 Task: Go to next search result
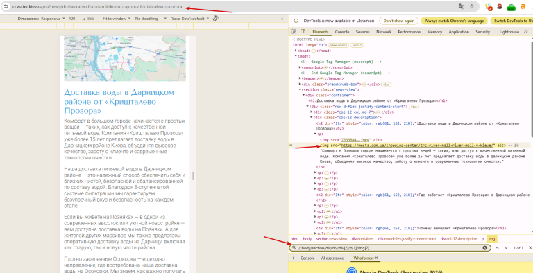point(506,248)
